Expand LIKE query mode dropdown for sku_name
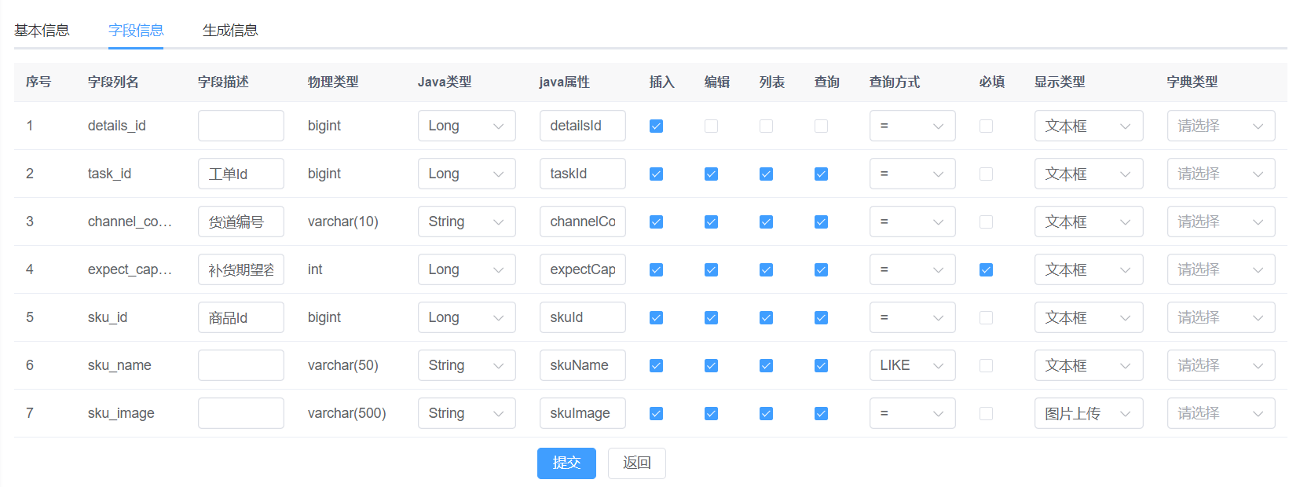Image resolution: width=1289 pixels, height=487 pixels. pyautogui.click(x=911, y=366)
